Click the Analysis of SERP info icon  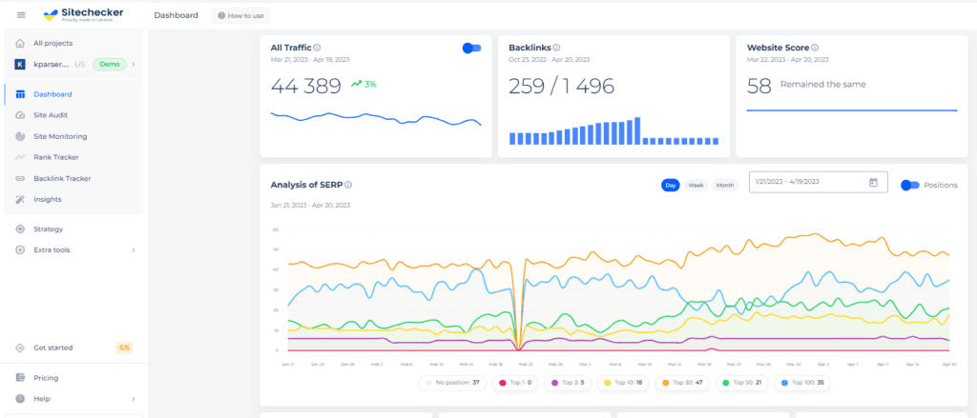(348, 185)
